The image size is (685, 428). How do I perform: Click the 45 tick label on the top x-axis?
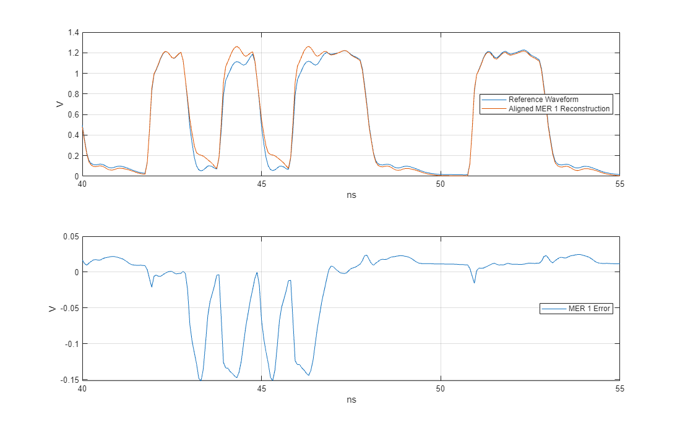[x=262, y=185]
